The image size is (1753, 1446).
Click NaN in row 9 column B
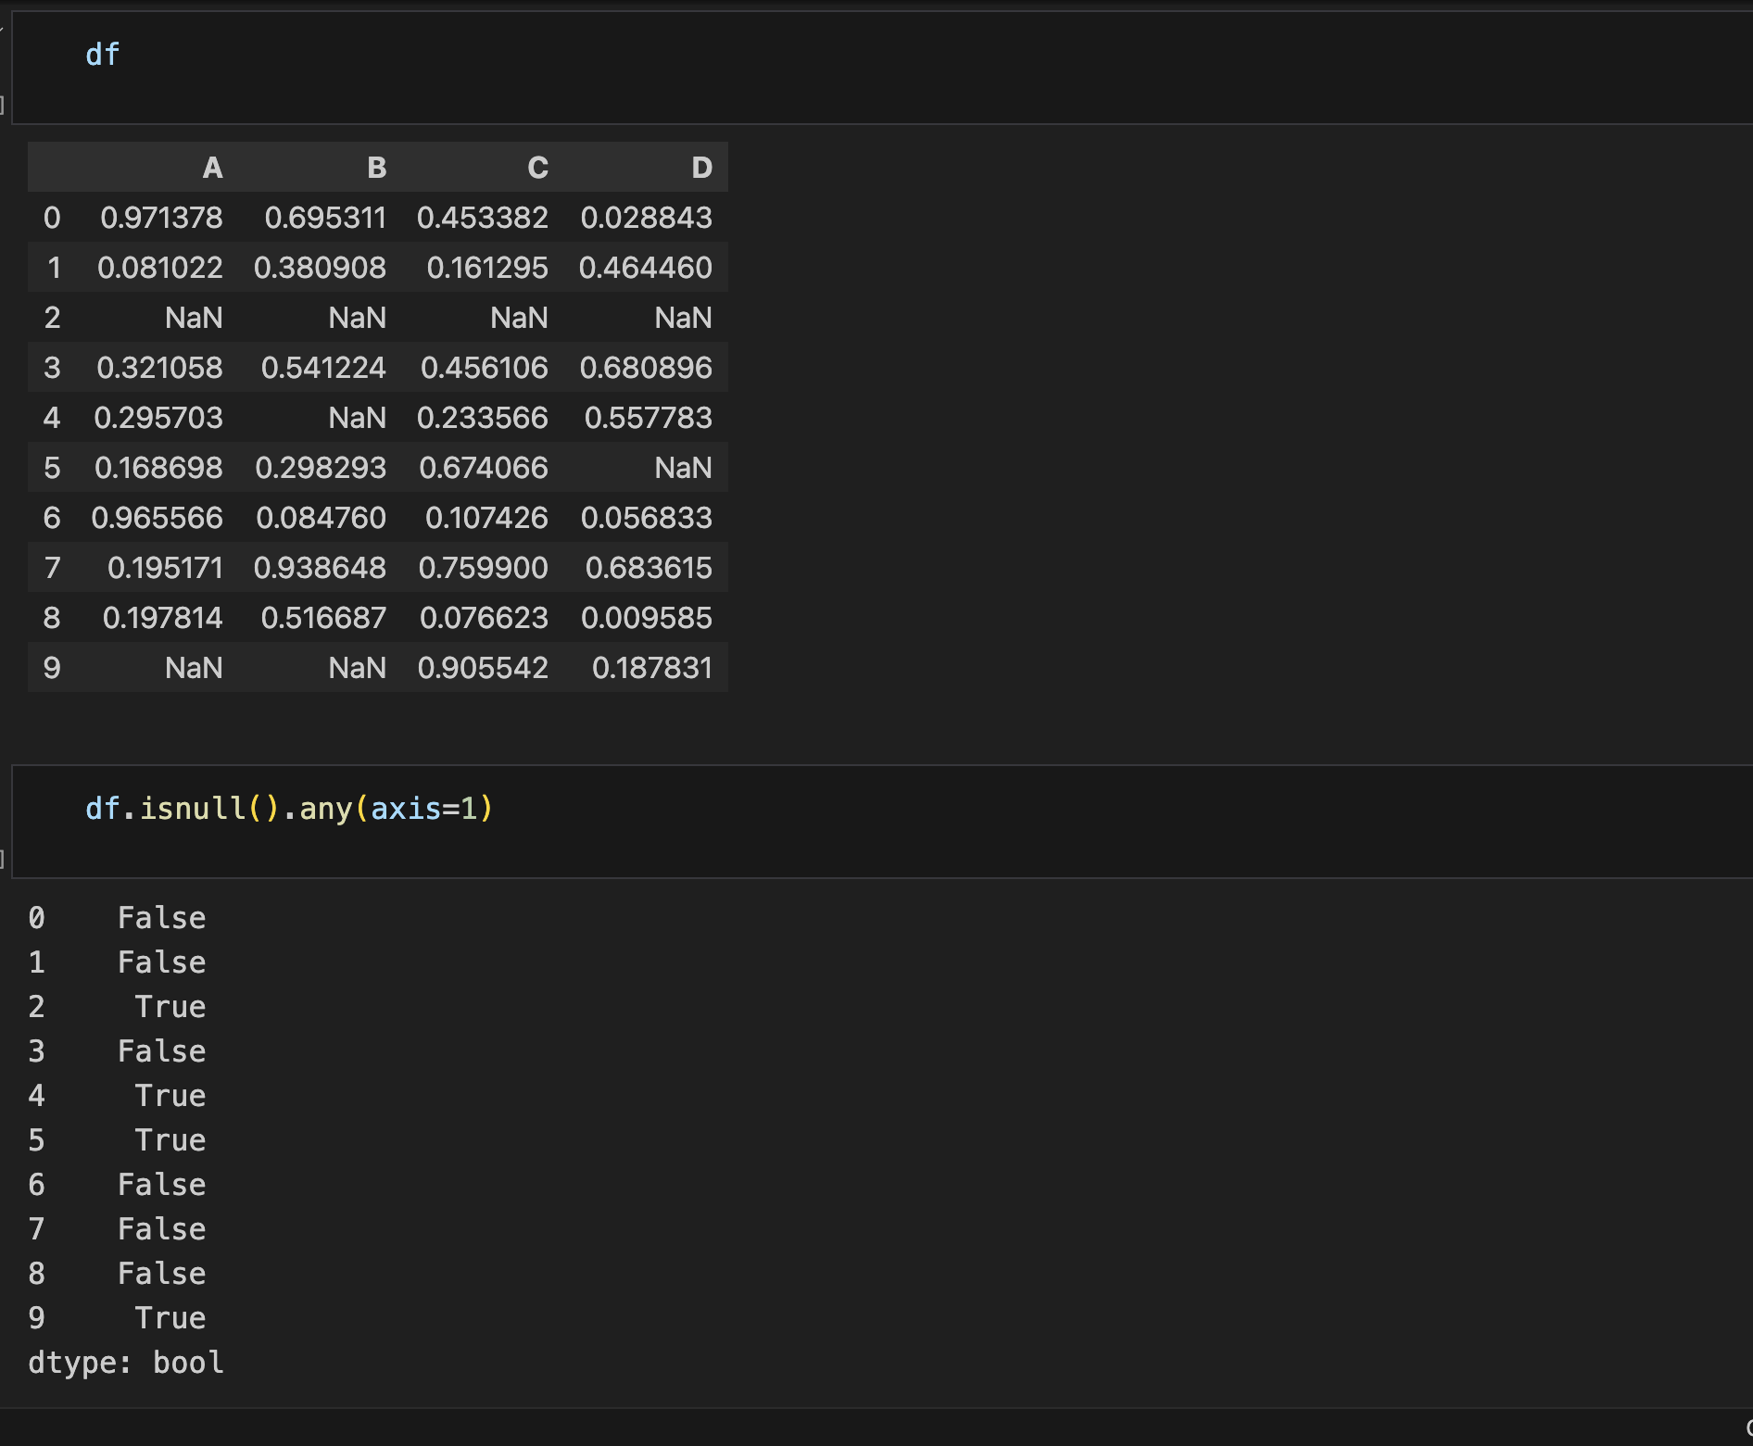(x=358, y=668)
